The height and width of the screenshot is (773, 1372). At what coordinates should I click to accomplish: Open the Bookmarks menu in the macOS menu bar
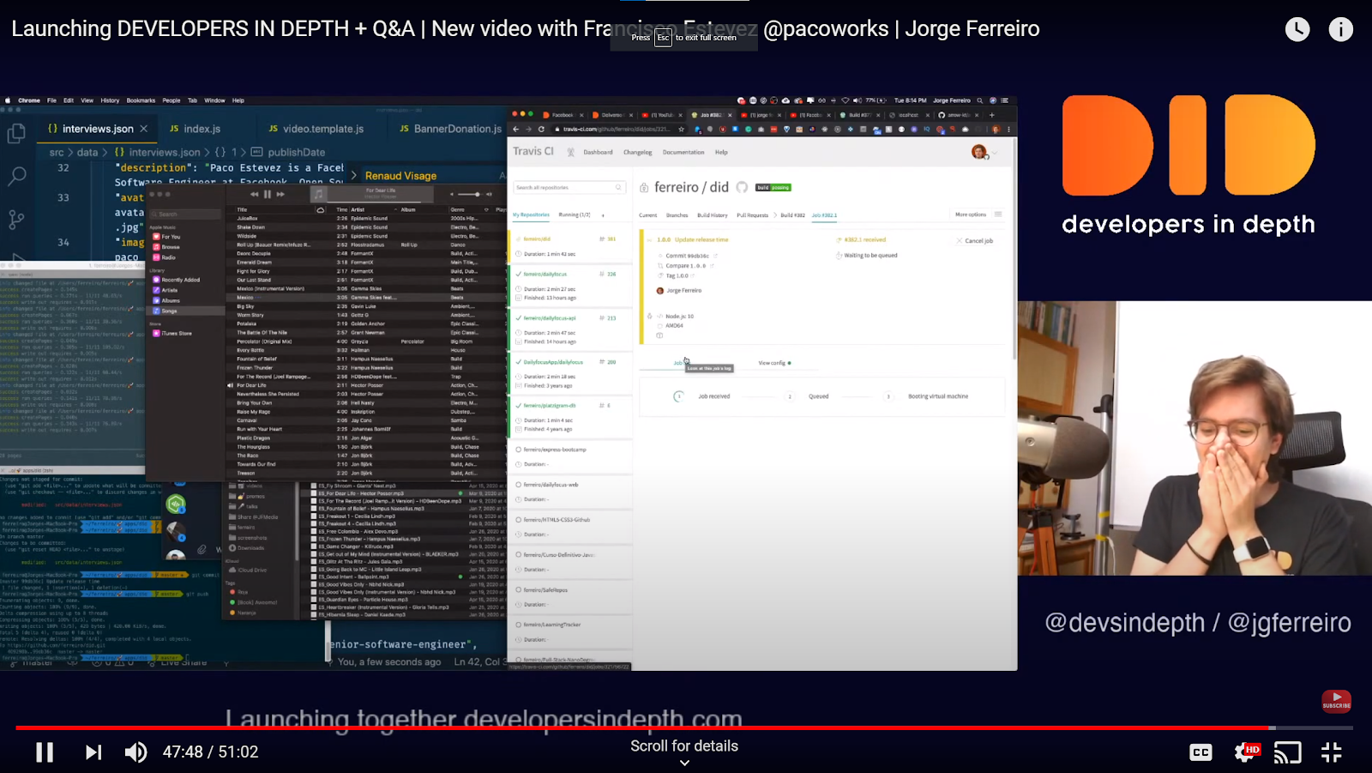click(141, 100)
